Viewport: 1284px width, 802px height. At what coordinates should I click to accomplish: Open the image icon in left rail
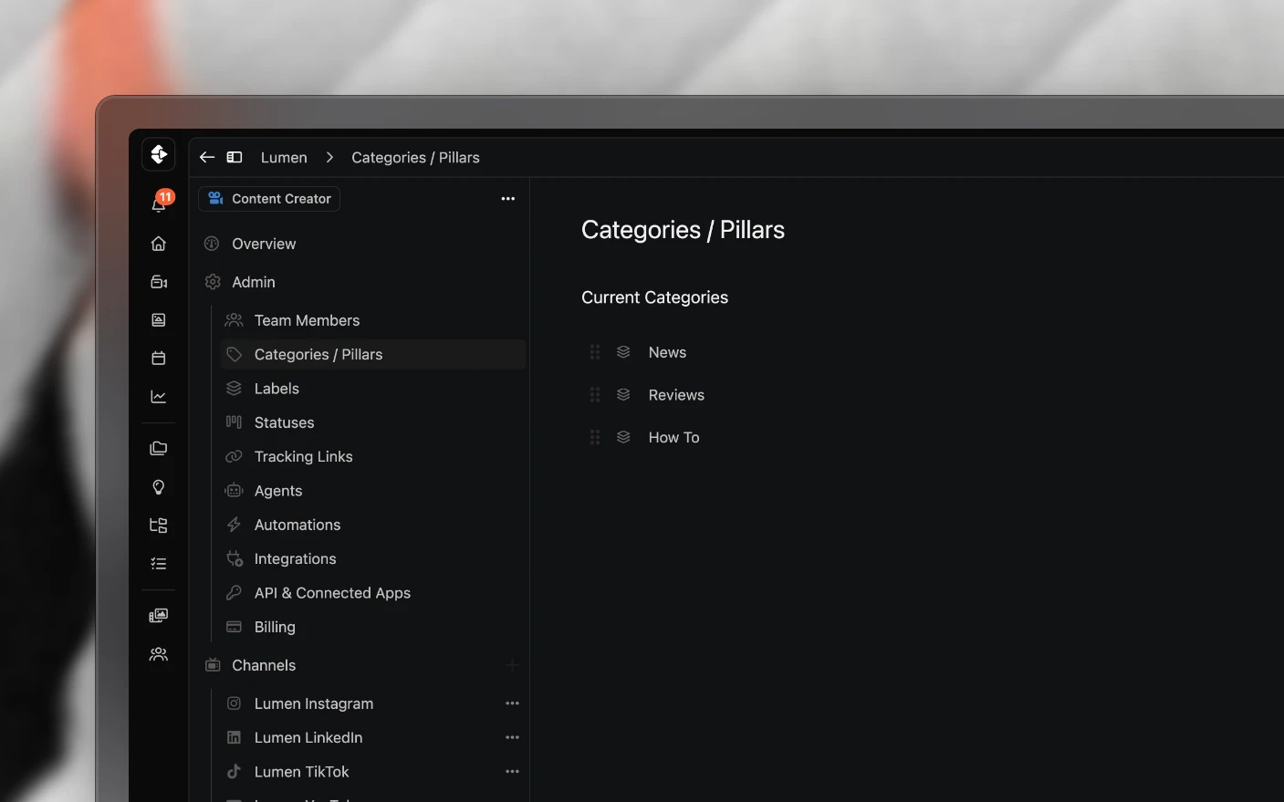click(x=159, y=320)
